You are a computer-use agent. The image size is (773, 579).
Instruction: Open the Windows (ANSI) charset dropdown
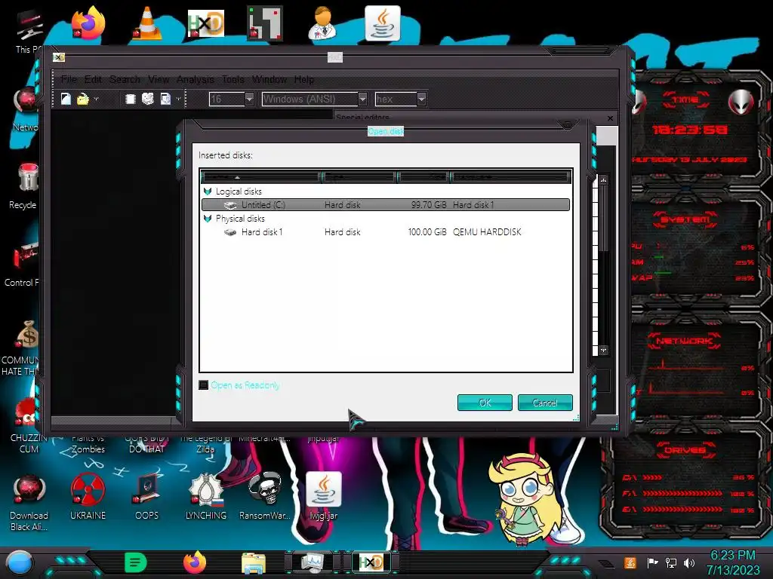point(362,99)
